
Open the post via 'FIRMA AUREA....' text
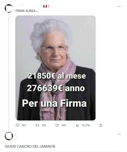pos(27,11)
